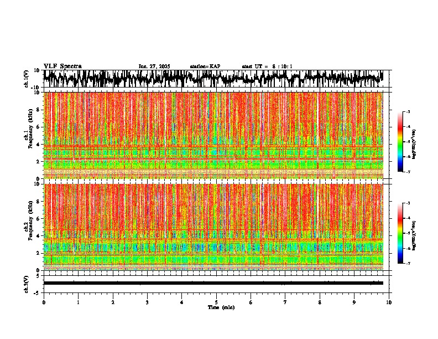Click the "2" tick on ch.2 frequency axis
Viewport: 438px width, 339px height.
[x=39, y=253]
